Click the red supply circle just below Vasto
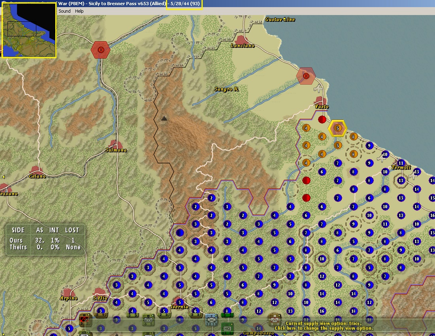The image size is (435, 336). pyautogui.click(x=322, y=120)
